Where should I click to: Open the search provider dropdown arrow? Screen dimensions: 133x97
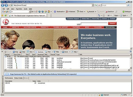[131, 5]
